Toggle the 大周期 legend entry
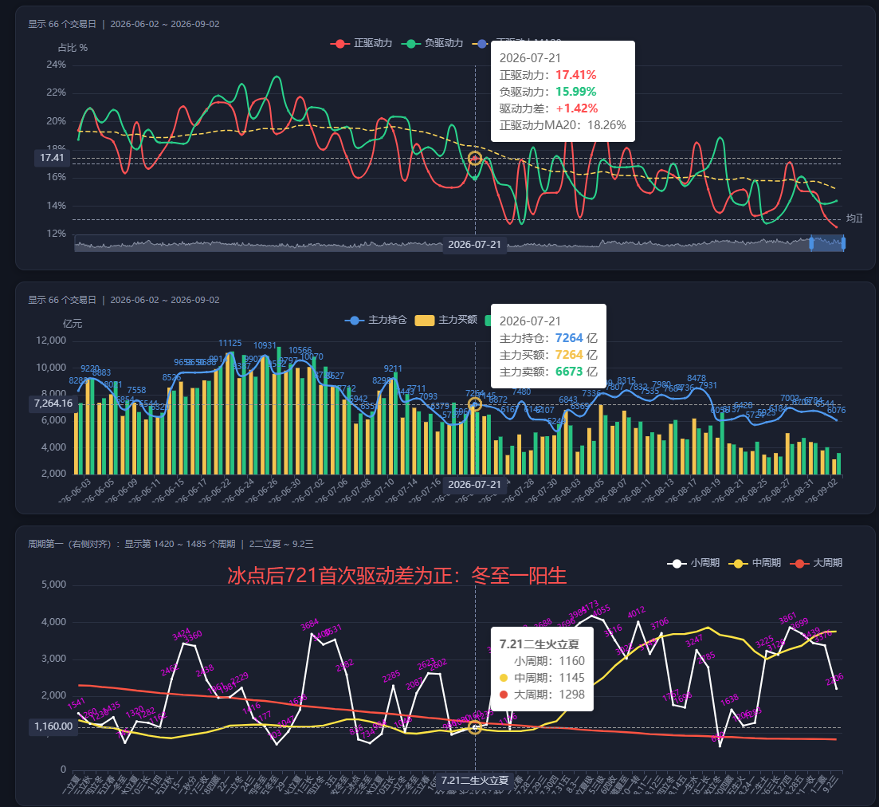 coord(816,562)
